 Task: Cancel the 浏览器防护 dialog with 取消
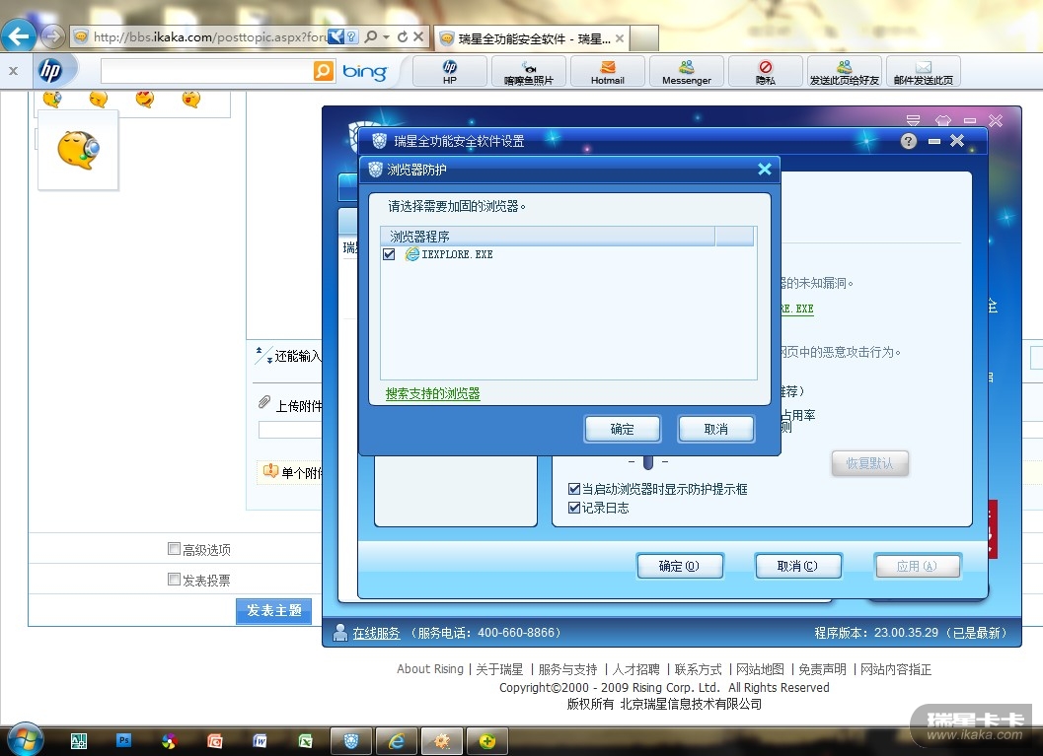click(x=716, y=429)
